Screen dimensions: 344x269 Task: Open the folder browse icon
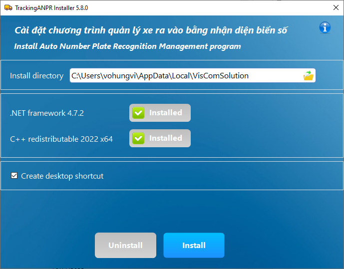(309, 76)
